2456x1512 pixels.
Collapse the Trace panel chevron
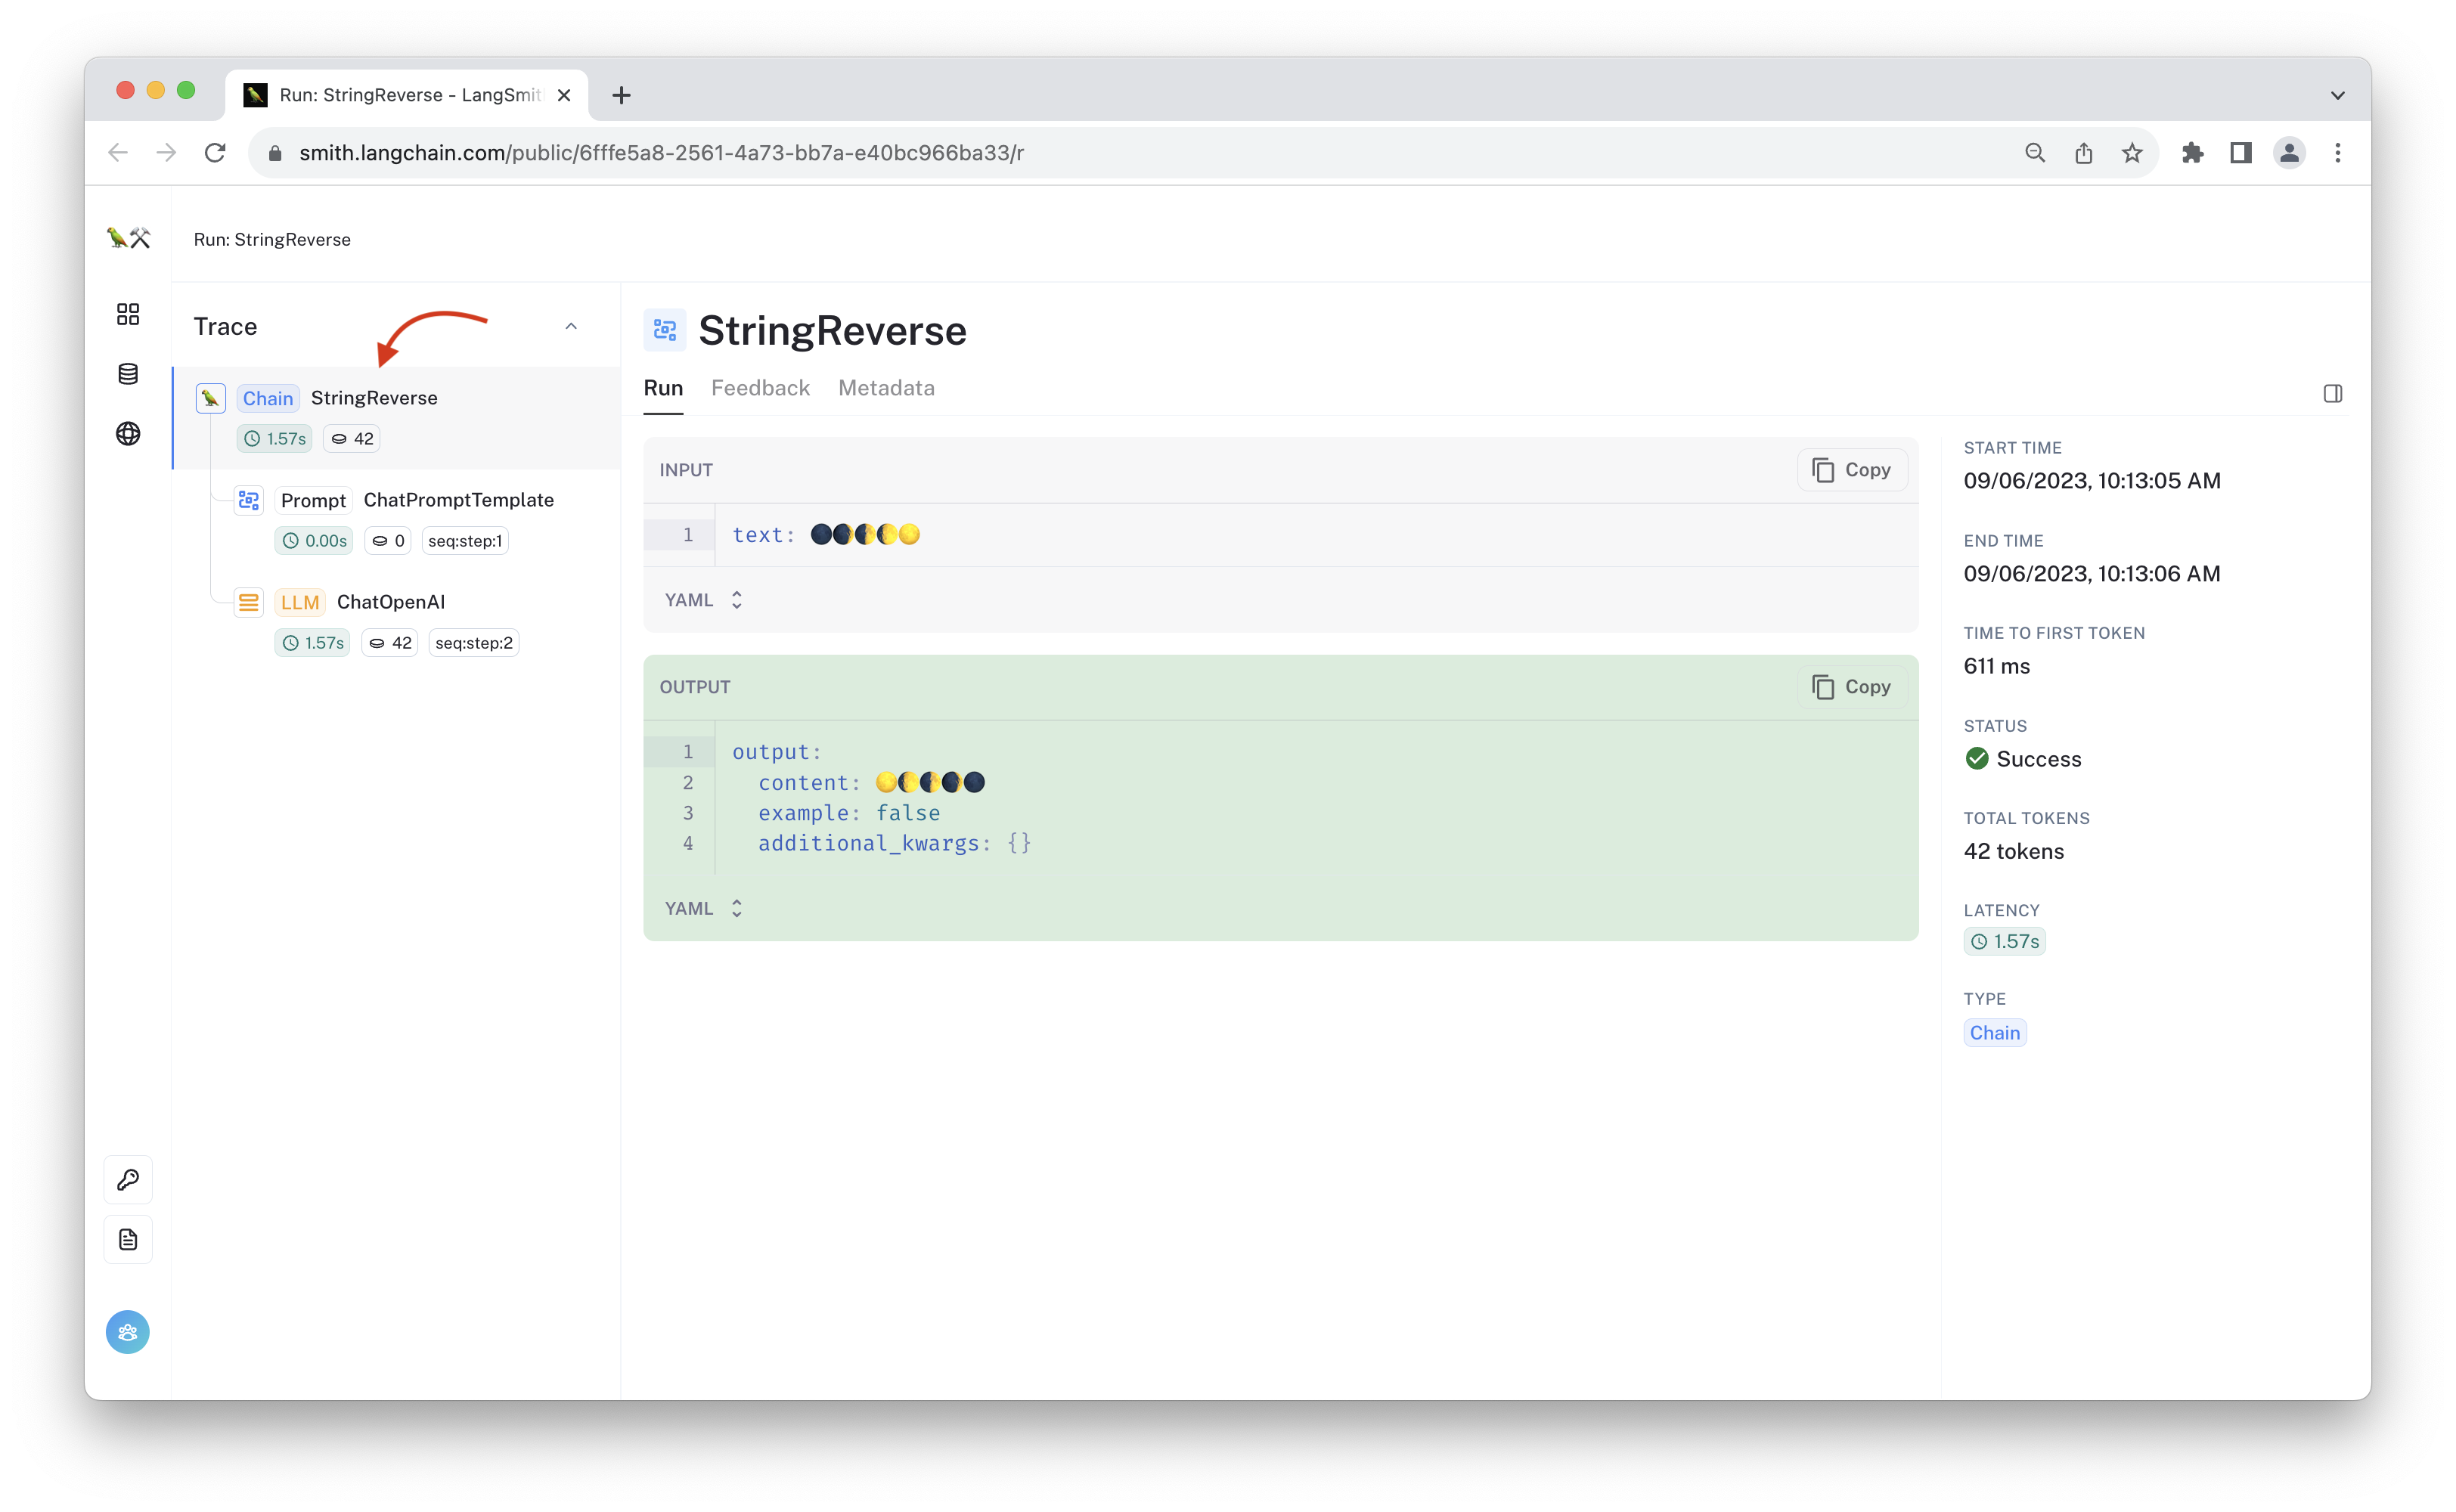571,326
